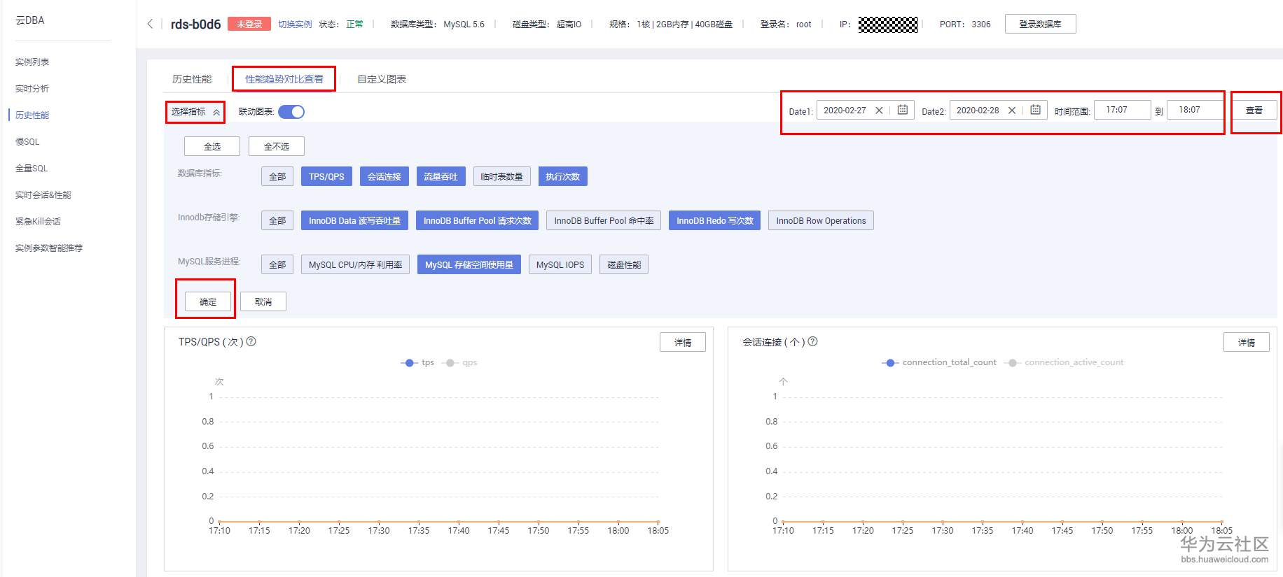1283x577 pixels.
Task: Open the 历史性能 tab
Action: [192, 79]
